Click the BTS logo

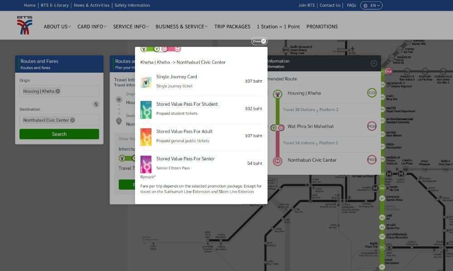(x=24, y=25)
